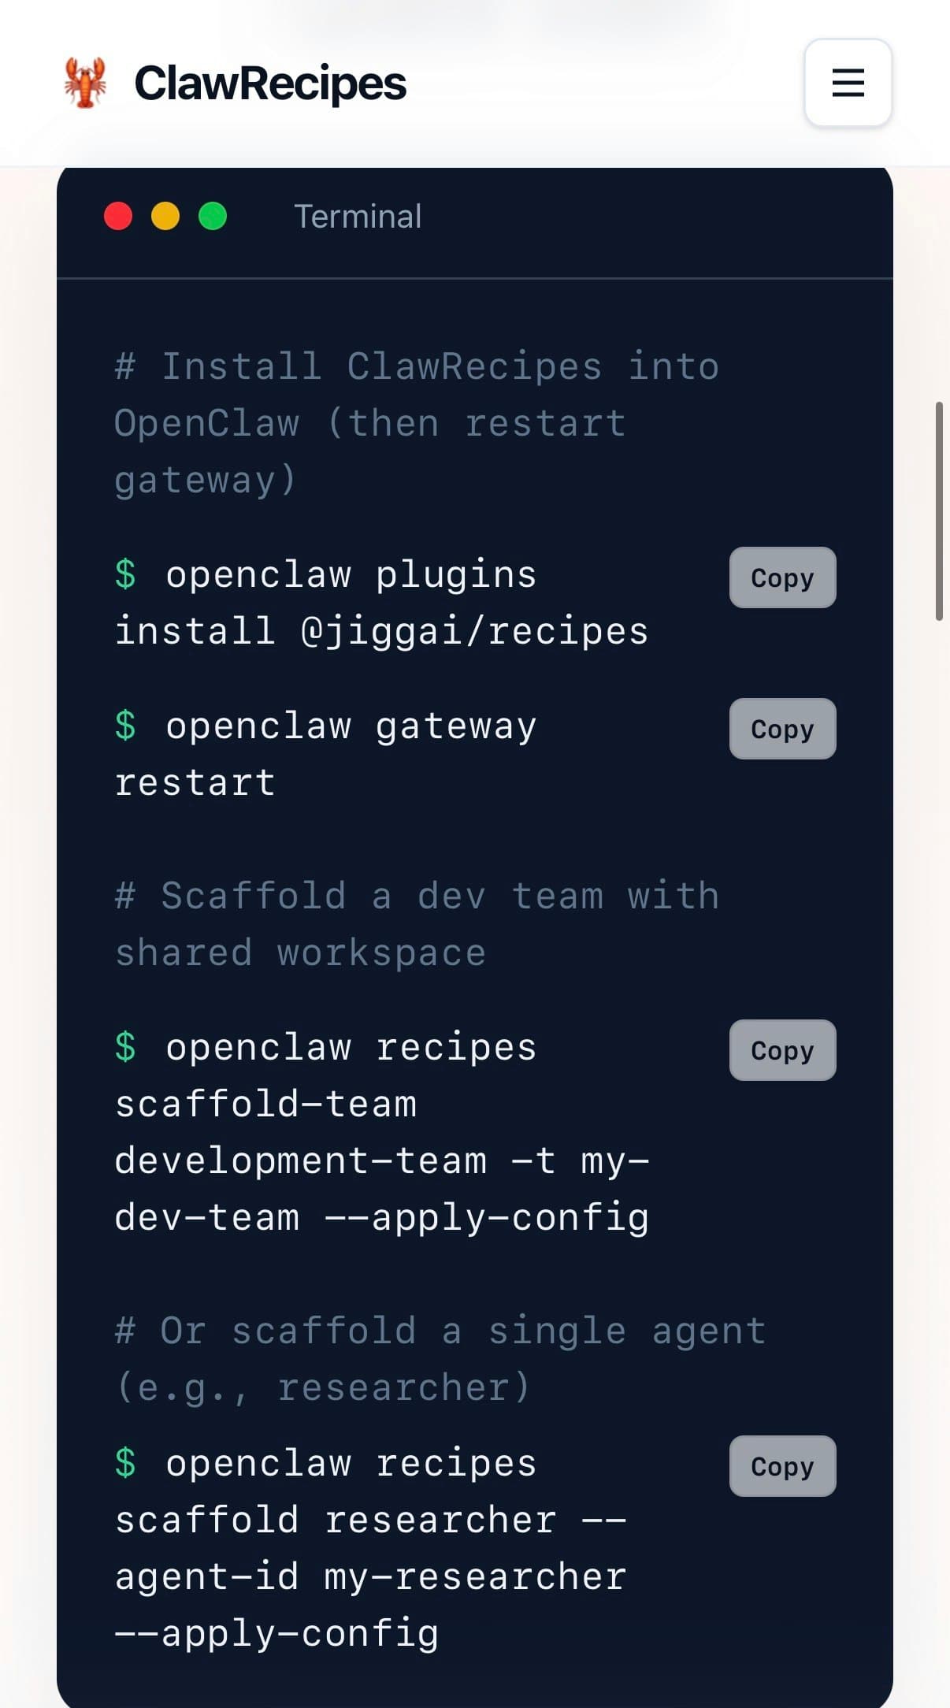Click the yellow terminal window dot
The image size is (950, 1708).
[165, 216]
